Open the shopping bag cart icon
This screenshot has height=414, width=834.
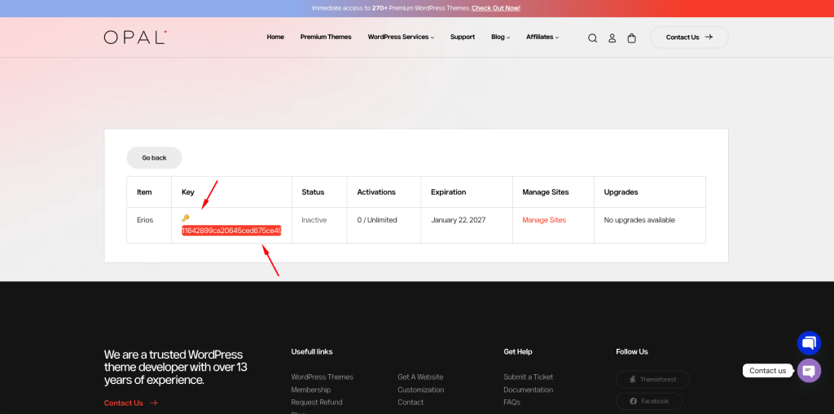[x=631, y=37]
